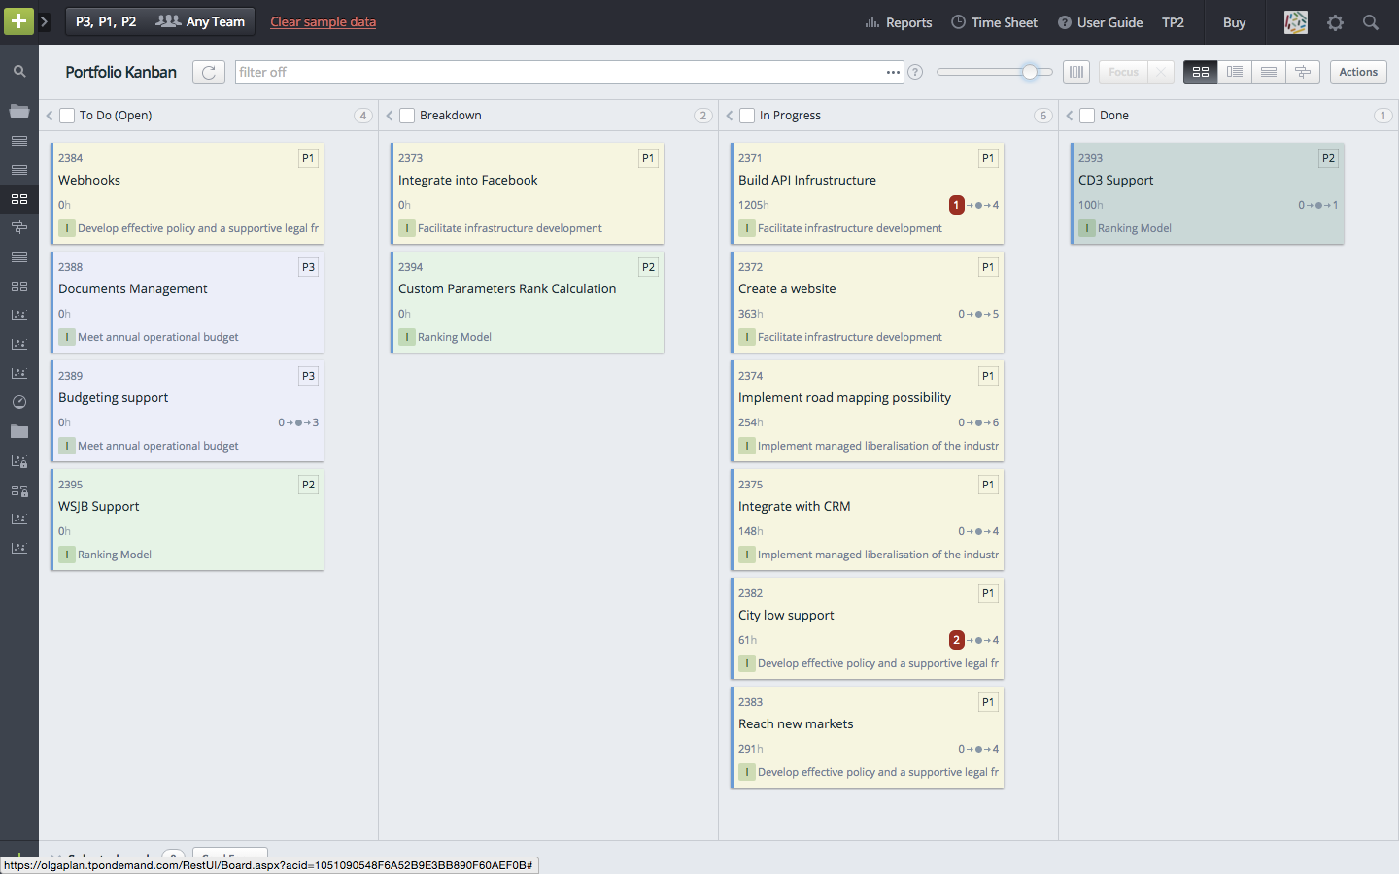Collapse the Done column using its chevron

(1069, 115)
